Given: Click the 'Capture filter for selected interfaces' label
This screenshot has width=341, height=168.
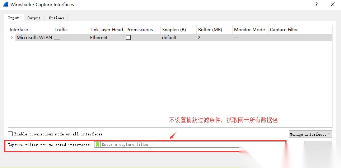Looking at the screenshot, I should point(50,145).
